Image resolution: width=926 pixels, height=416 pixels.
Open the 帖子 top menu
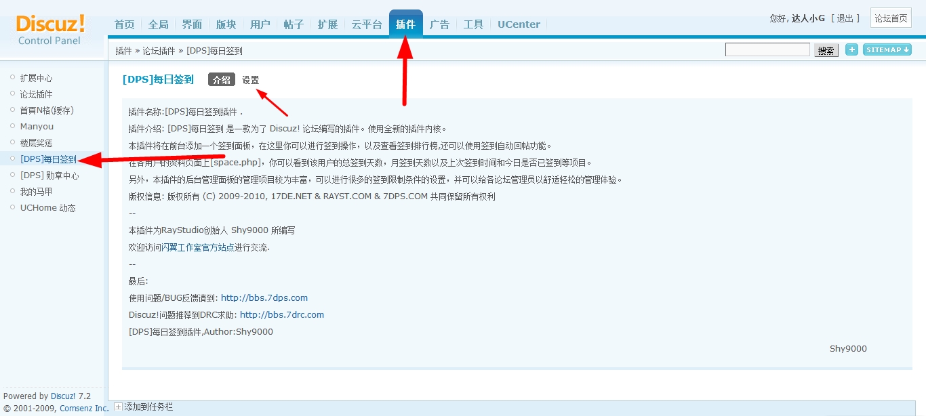294,24
